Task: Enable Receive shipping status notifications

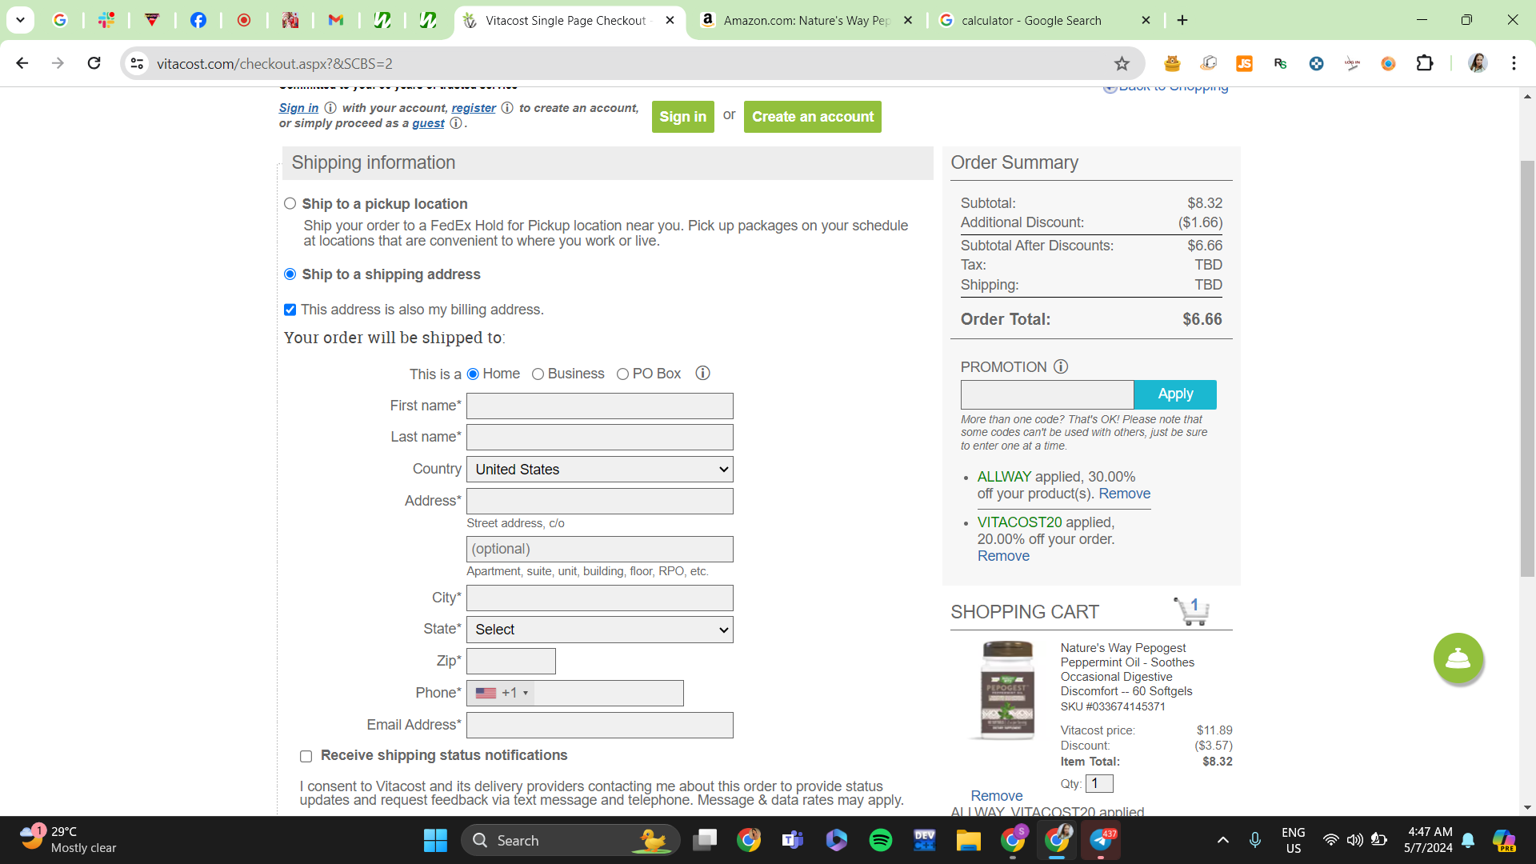Action: 306,756
